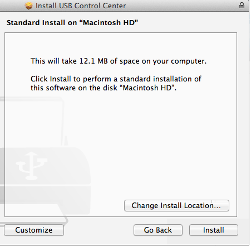
Task: Click the USB trident symbol on background printer
Action: [32, 166]
